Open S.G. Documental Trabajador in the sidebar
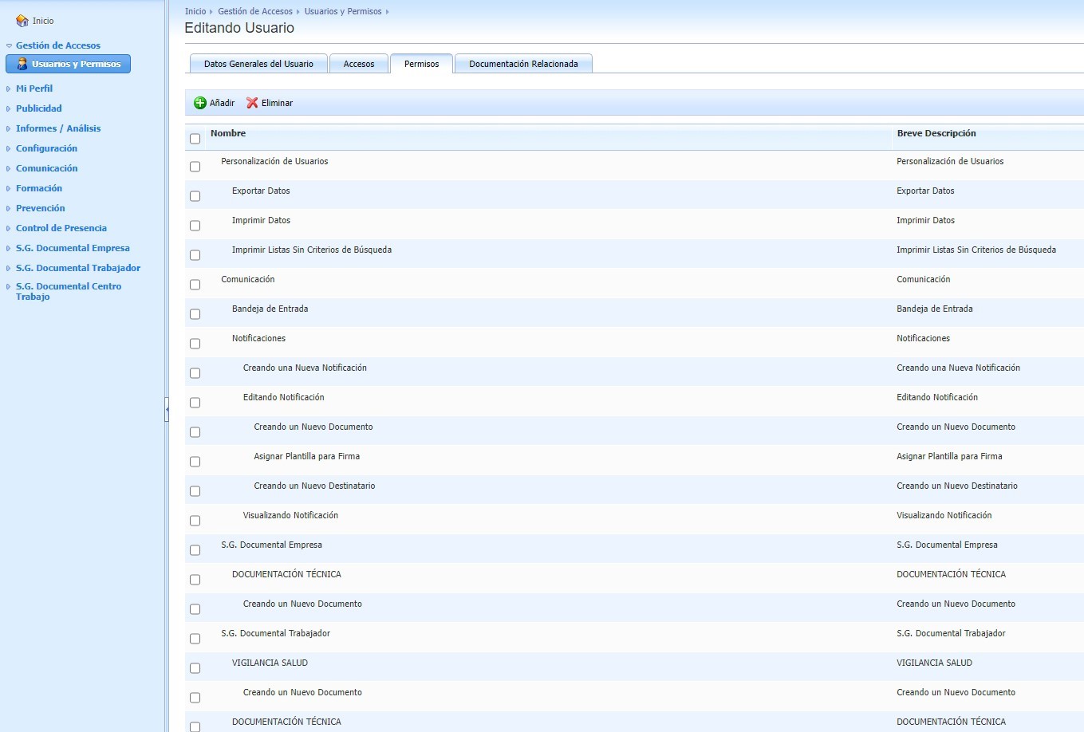This screenshot has height=732, width=1084. (78, 268)
